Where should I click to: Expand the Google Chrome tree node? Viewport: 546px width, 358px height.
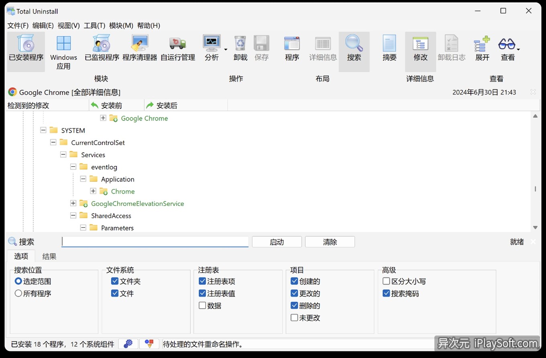(103, 118)
